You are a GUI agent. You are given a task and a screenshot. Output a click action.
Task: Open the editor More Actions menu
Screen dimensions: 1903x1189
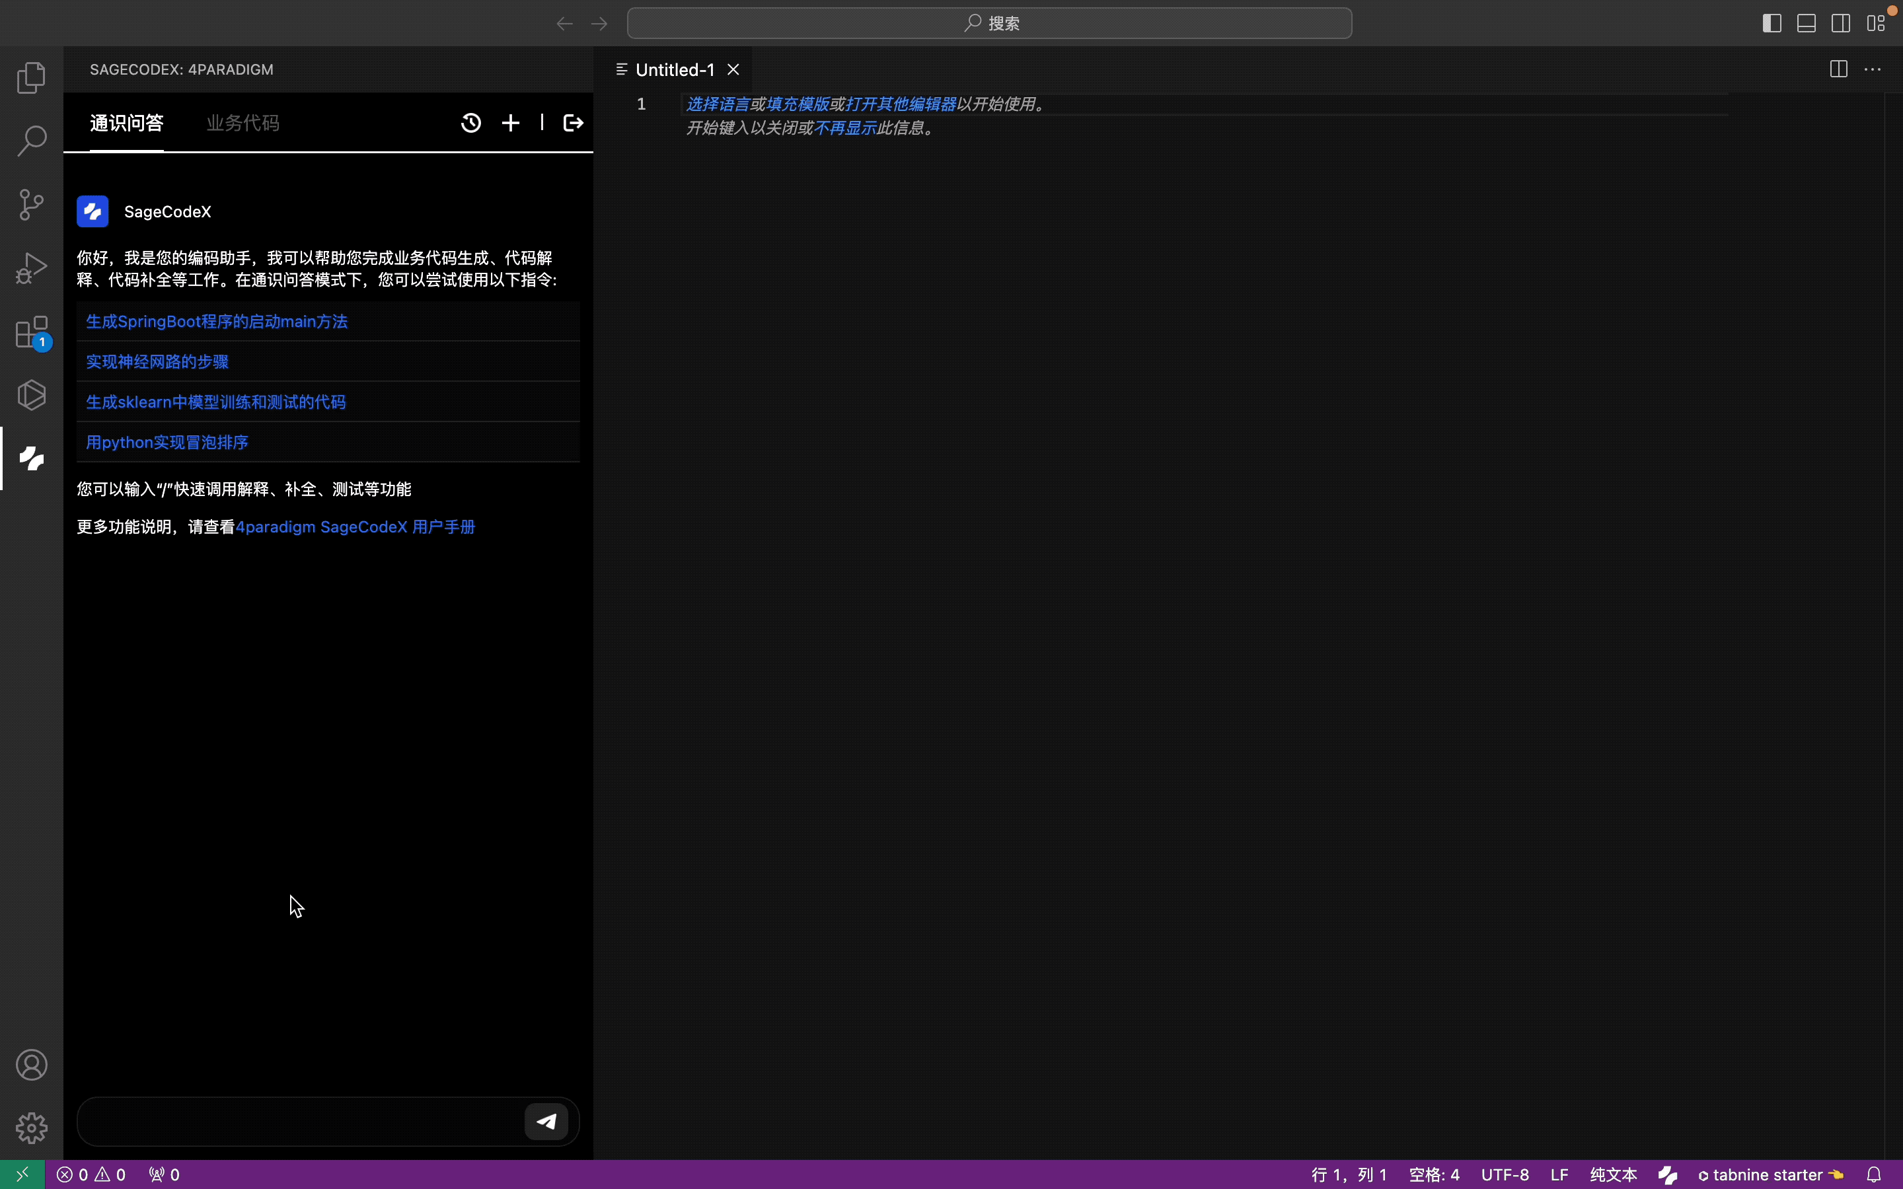[x=1873, y=70]
